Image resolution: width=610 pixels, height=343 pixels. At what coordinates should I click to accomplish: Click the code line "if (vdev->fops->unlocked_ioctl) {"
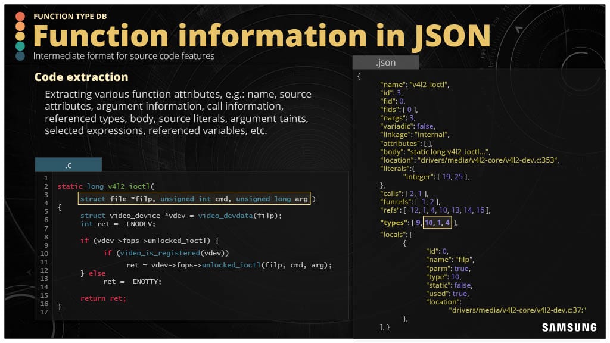(x=150, y=241)
